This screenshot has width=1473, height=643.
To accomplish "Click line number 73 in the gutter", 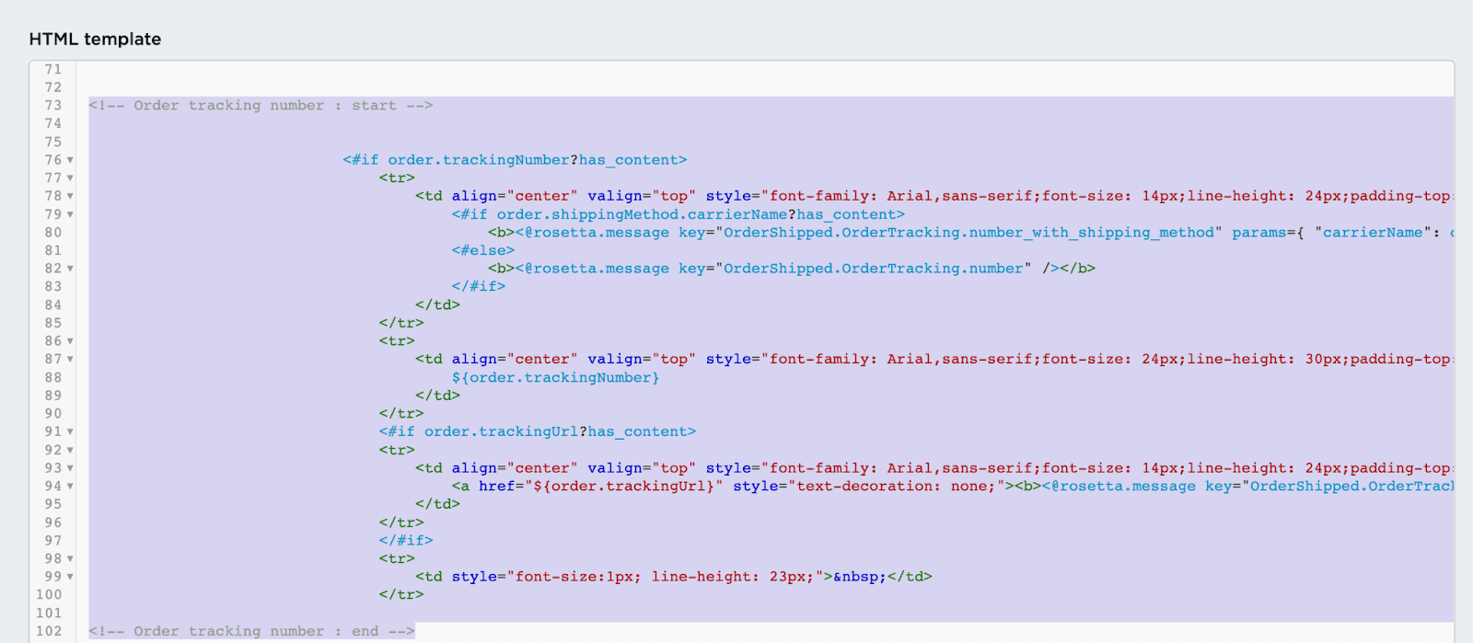I will (x=52, y=106).
